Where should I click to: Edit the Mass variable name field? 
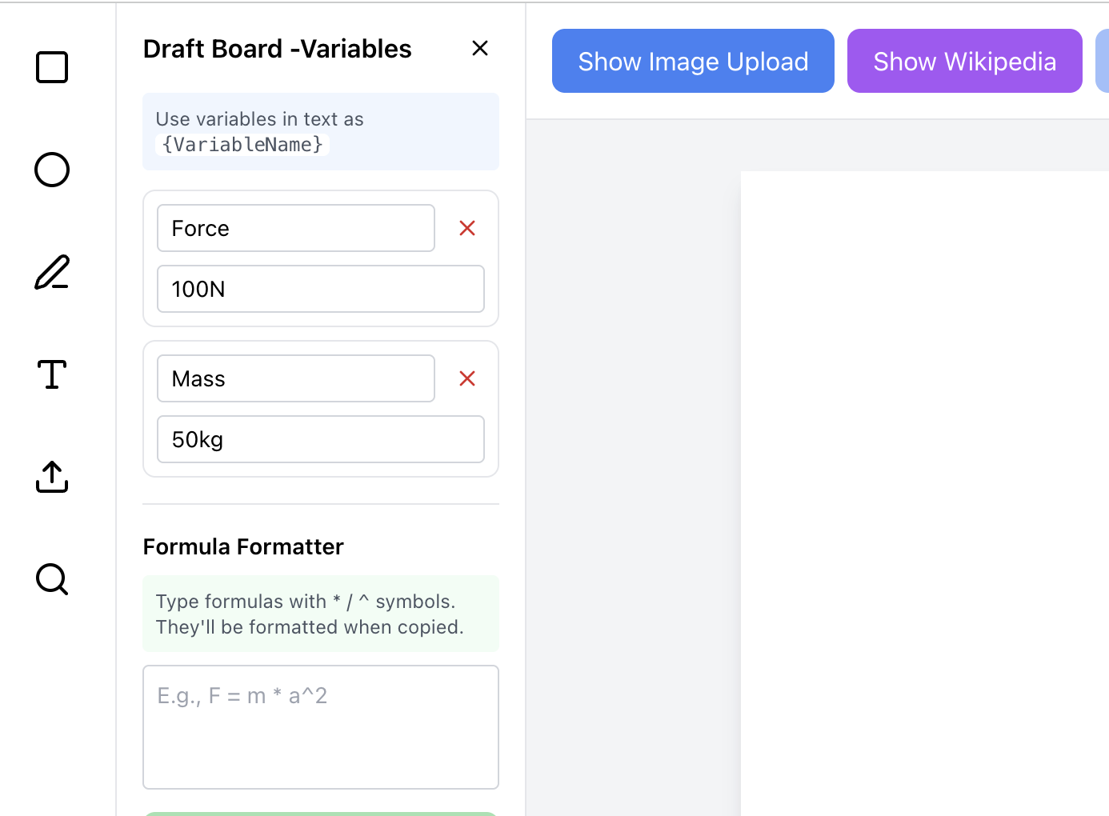tap(296, 379)
